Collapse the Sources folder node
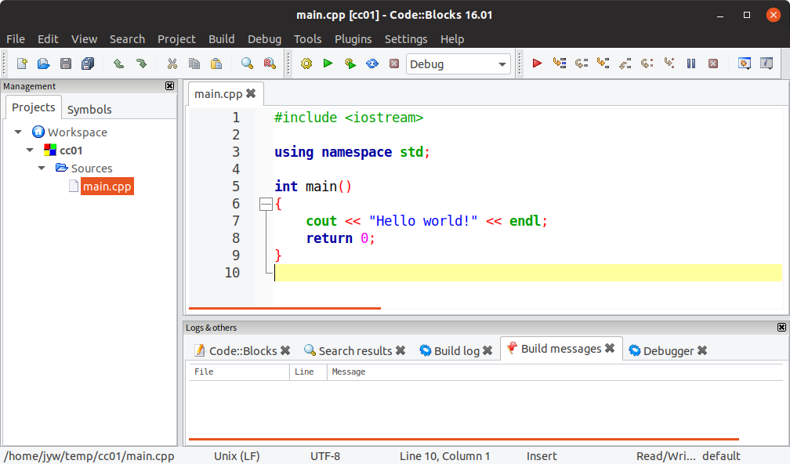The width and height of the screenshot is (790, 464). click(x=42, y=169)
